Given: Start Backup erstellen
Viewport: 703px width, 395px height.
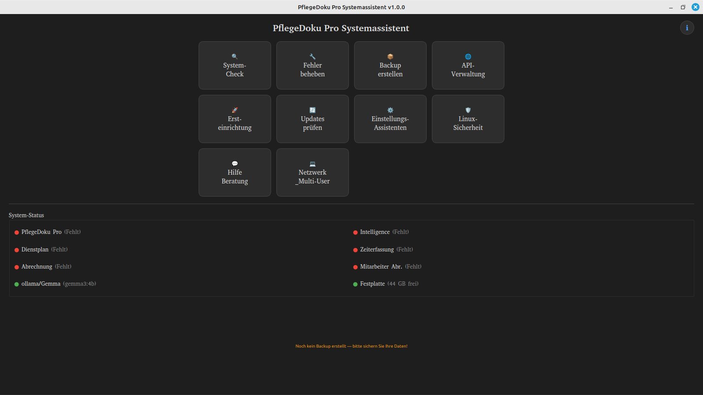Looking at the screenshot, I should pos(390,65).
